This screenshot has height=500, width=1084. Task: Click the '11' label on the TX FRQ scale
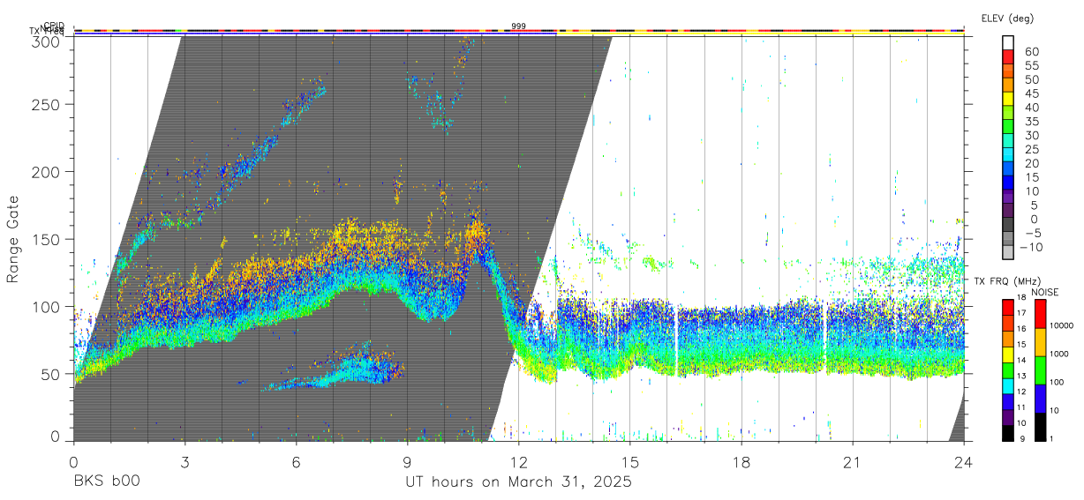pos(1021,407)
